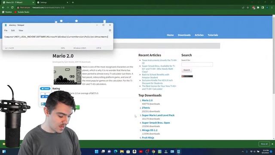Click the browser forward arrow
Viewport: 275px width, 155px height.
tap(8, 8)
